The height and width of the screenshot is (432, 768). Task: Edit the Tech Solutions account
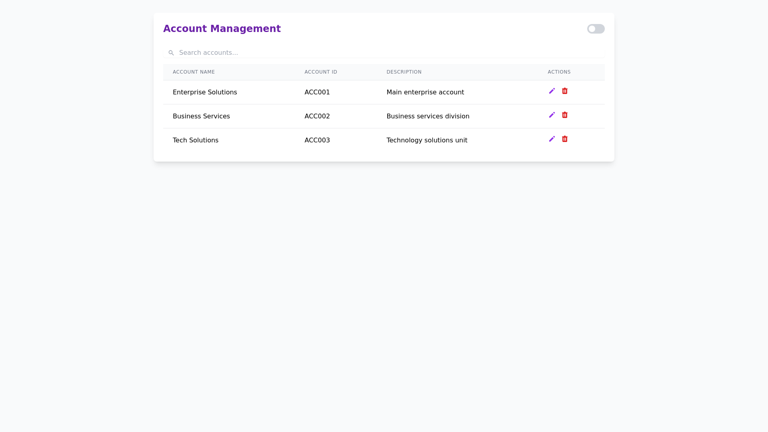tap(552, 139)
